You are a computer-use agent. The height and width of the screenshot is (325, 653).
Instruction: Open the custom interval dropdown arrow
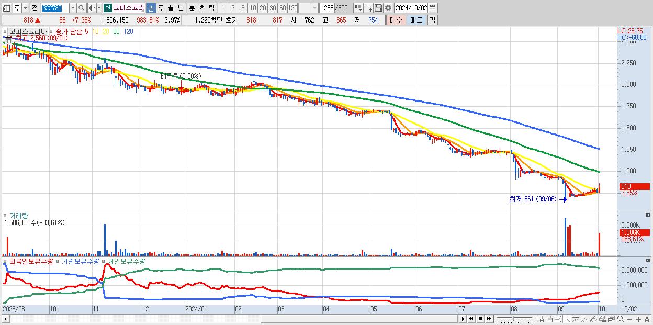coord(314,8)
